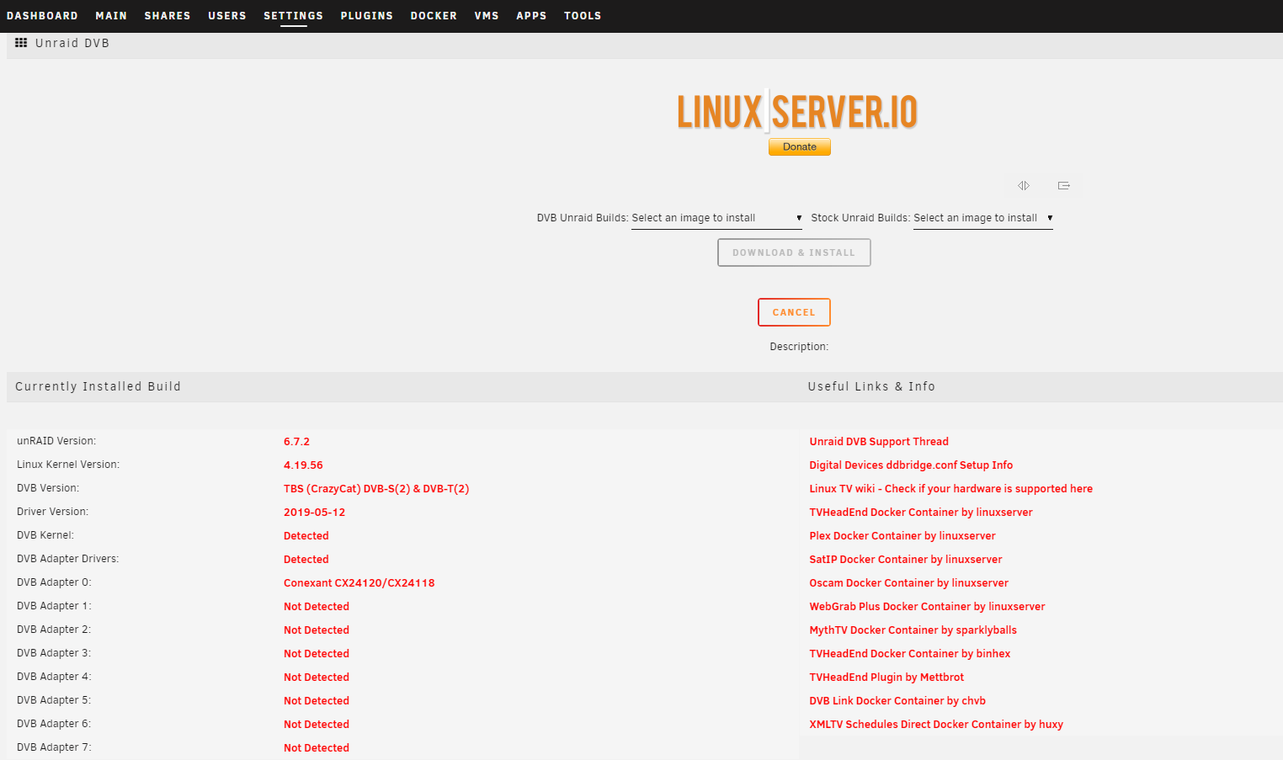1283x760 pixels.
Task: Click the DVB Kernel Detected status
Action: (x=306, y=536)
